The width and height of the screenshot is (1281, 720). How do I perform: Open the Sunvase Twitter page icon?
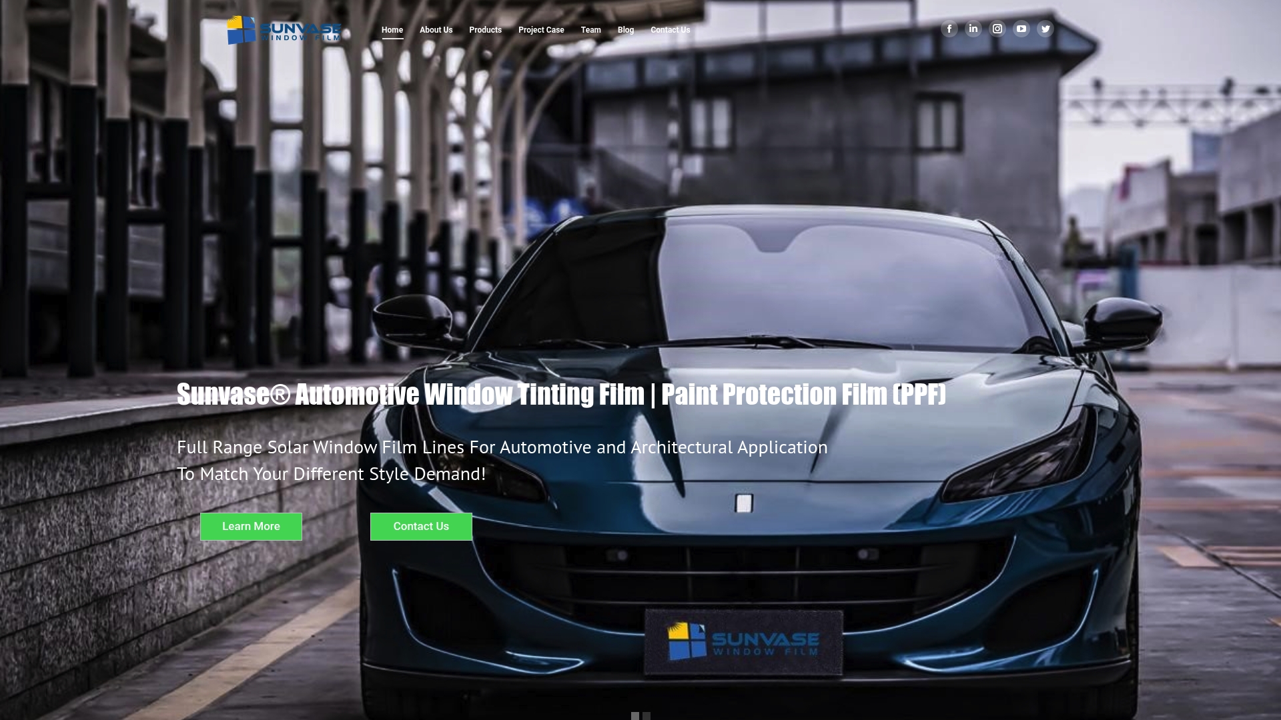pos(1045,29)
